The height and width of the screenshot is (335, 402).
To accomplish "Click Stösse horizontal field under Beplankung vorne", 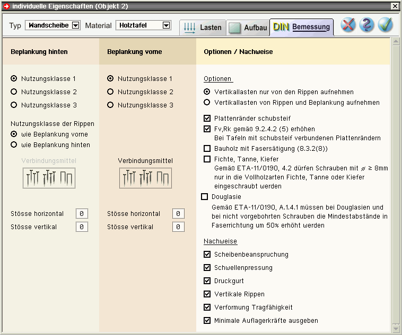I will [x=178, y=214].
